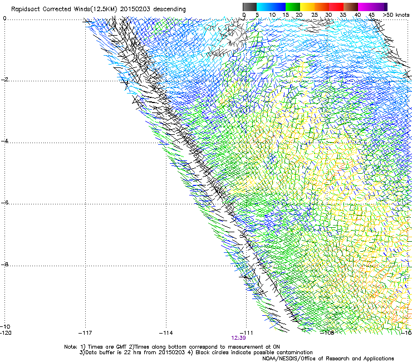Image resolution: width=412 pixels, height=362 pixels.
Task: Click the -10 latitude axis label
Action: (6, 327)
